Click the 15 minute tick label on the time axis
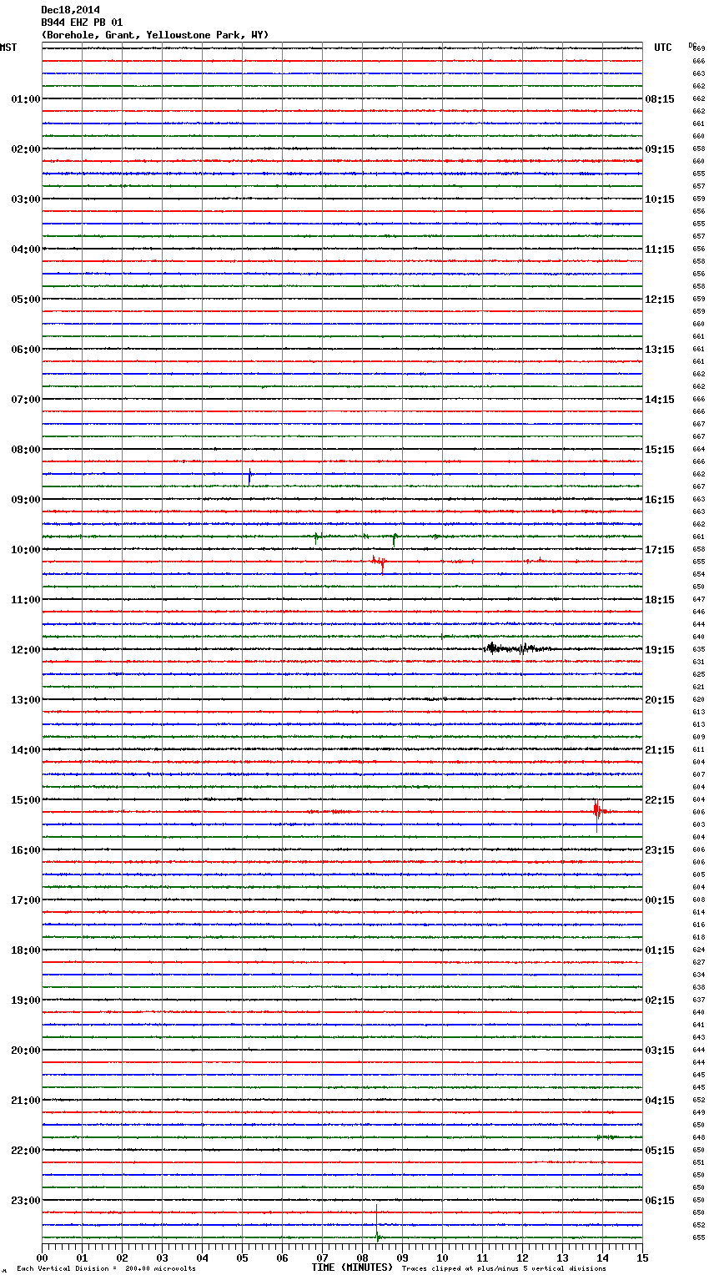This screenshot has height=1280, width=709. click(x=642, y=1257)
